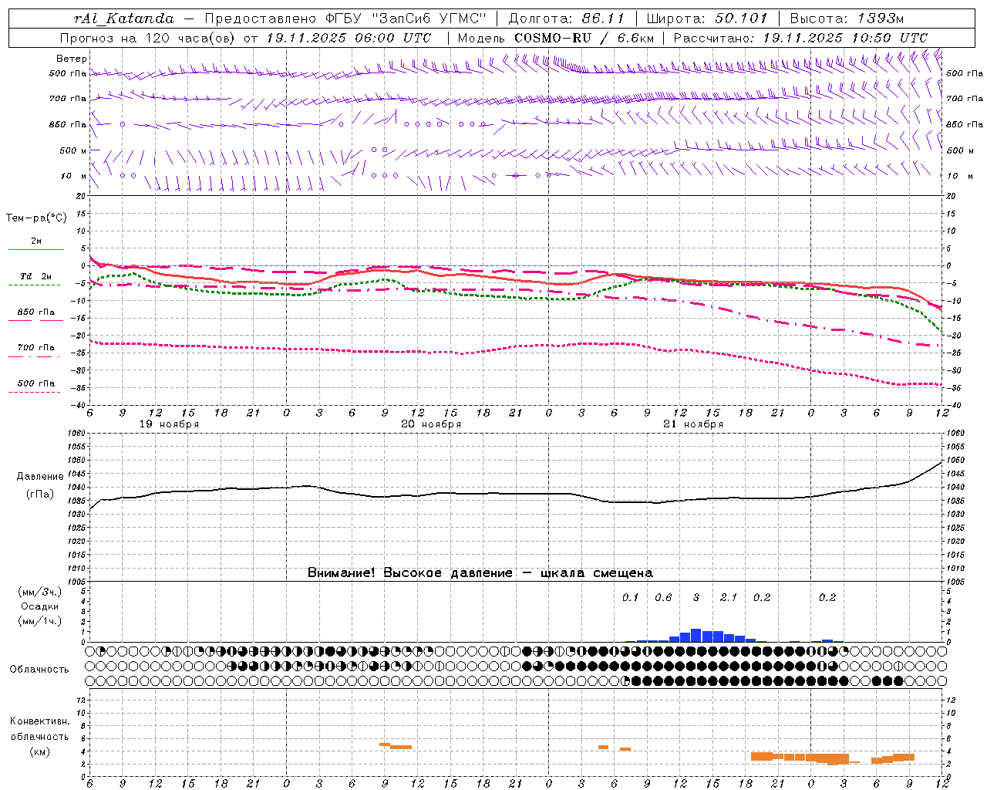
Task: Click the '20 ноября' date label
Action: click(x=431, y=424)
